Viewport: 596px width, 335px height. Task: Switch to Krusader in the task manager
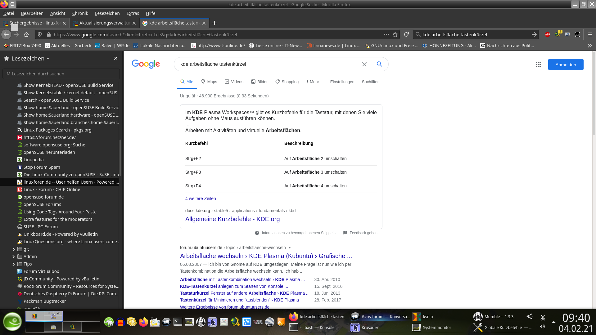(x=379, y=328)
